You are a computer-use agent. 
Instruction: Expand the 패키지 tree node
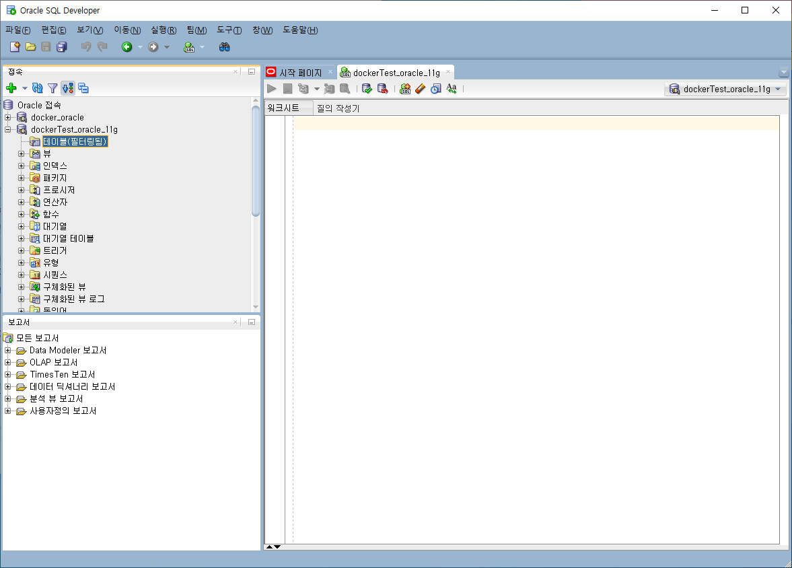22,178
